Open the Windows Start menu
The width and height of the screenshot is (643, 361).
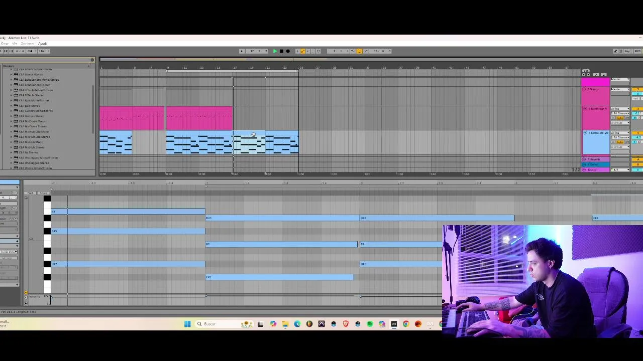click(x=187, y=324)
